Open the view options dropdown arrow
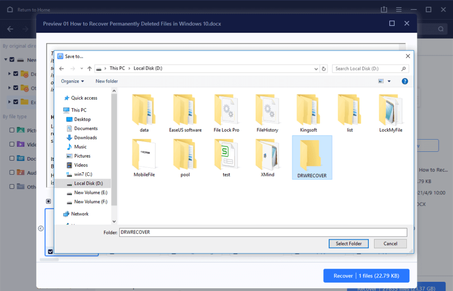This screenshot has width=453, height=291. (389, 81)
